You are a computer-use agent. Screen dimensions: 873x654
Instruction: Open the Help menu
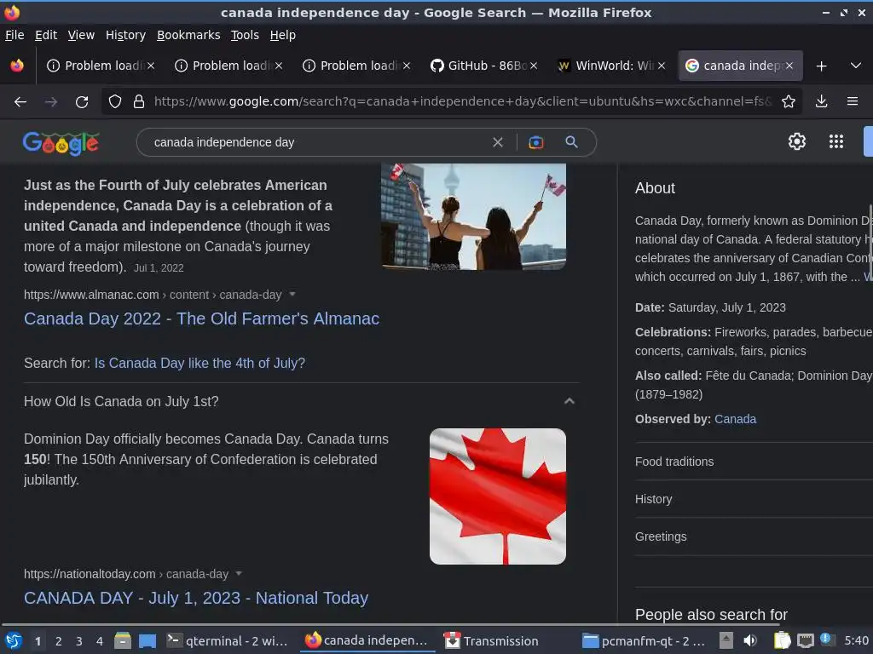click(283, 35)
